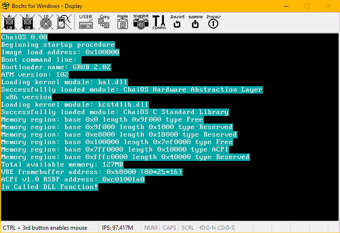Toggle the CD-ROM drive icon
Viewport: 340px width, 233px height.
[x=46, y=22]
